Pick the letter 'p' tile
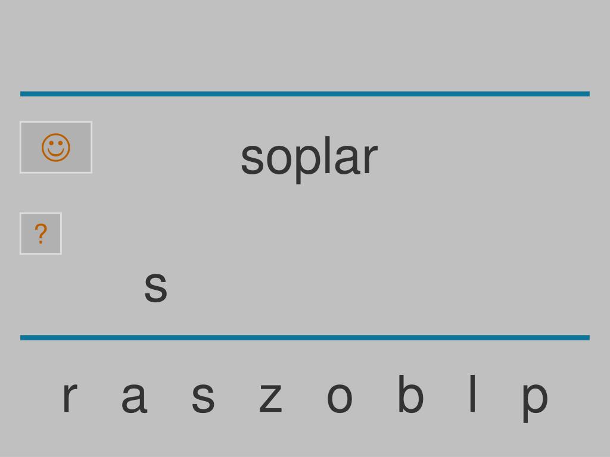This screenshot has height=457, width=610. point(535,402)
